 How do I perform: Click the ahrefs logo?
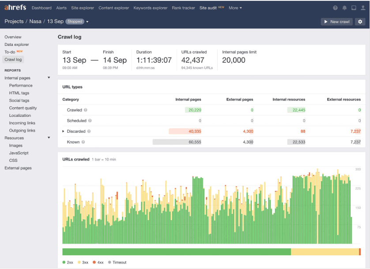[14, 7]
